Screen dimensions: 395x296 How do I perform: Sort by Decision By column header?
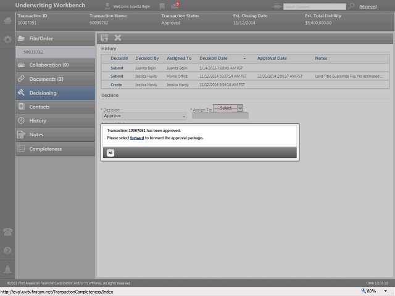pos(147,59)
